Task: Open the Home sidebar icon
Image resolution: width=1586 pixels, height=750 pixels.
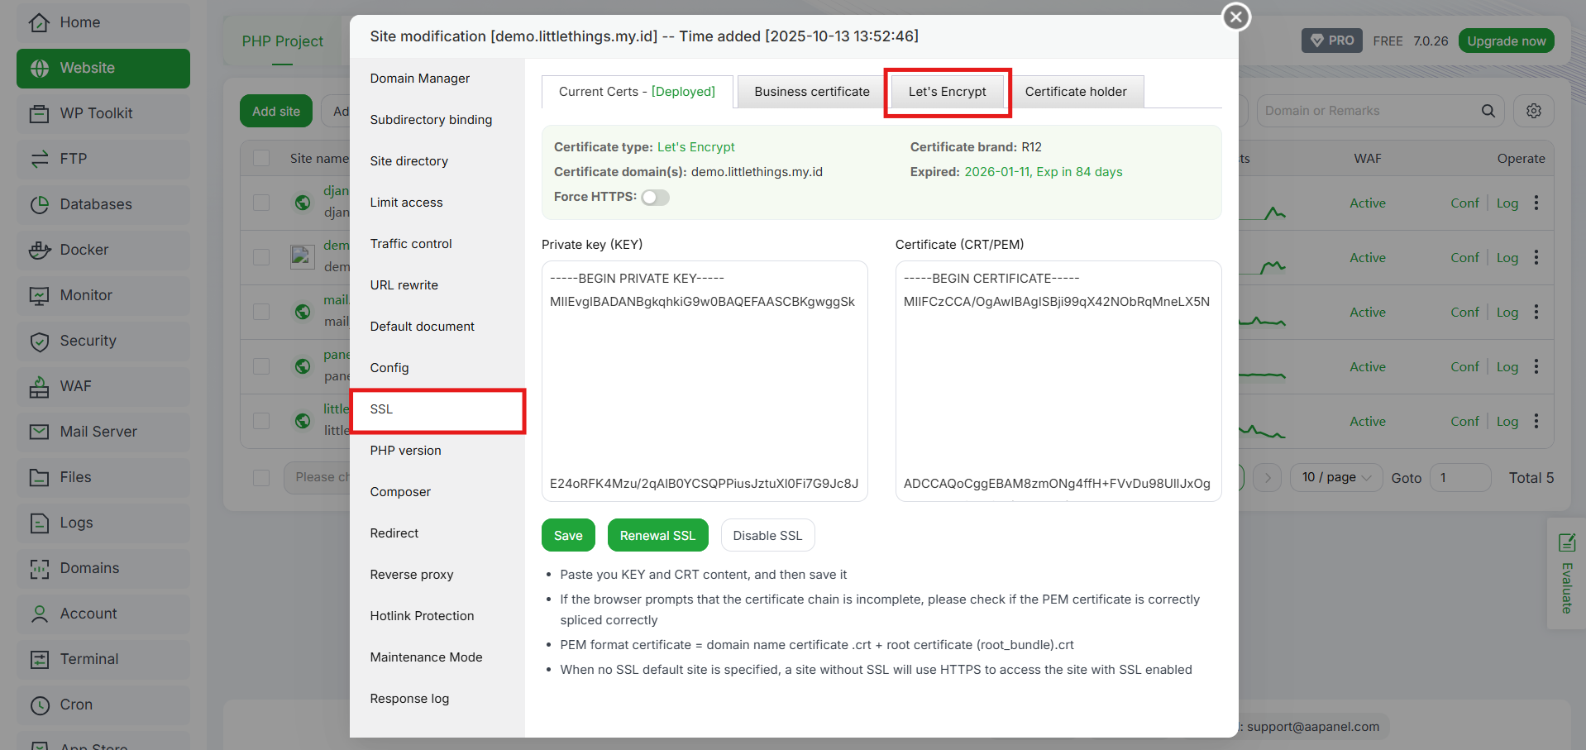Action: (39, 22)
